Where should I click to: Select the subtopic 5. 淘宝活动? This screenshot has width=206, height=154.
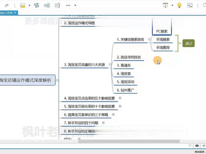click(x=125, y=82)
